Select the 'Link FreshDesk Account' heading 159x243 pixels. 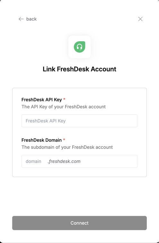click(x=80, y=69)
